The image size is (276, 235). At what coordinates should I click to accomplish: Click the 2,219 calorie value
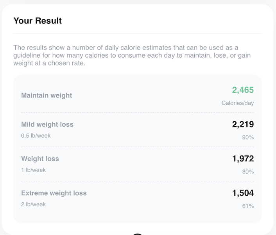(x=243, y=125)
